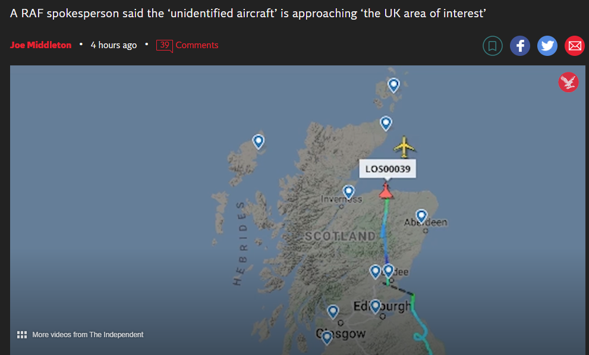Select the map pin over Edinburgh
The width and height of the screenshot is (589, 355).
[375, 306]
